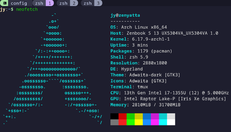Image resolution: width=231 pixels, height=132 pixels.
Task: Click the GPU line Intel Raptor Lake-P
Action: tap(168, 99)
